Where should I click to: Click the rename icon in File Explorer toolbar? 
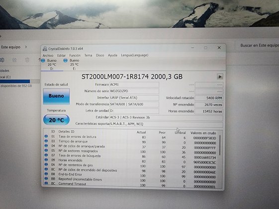tap(2, 60)
